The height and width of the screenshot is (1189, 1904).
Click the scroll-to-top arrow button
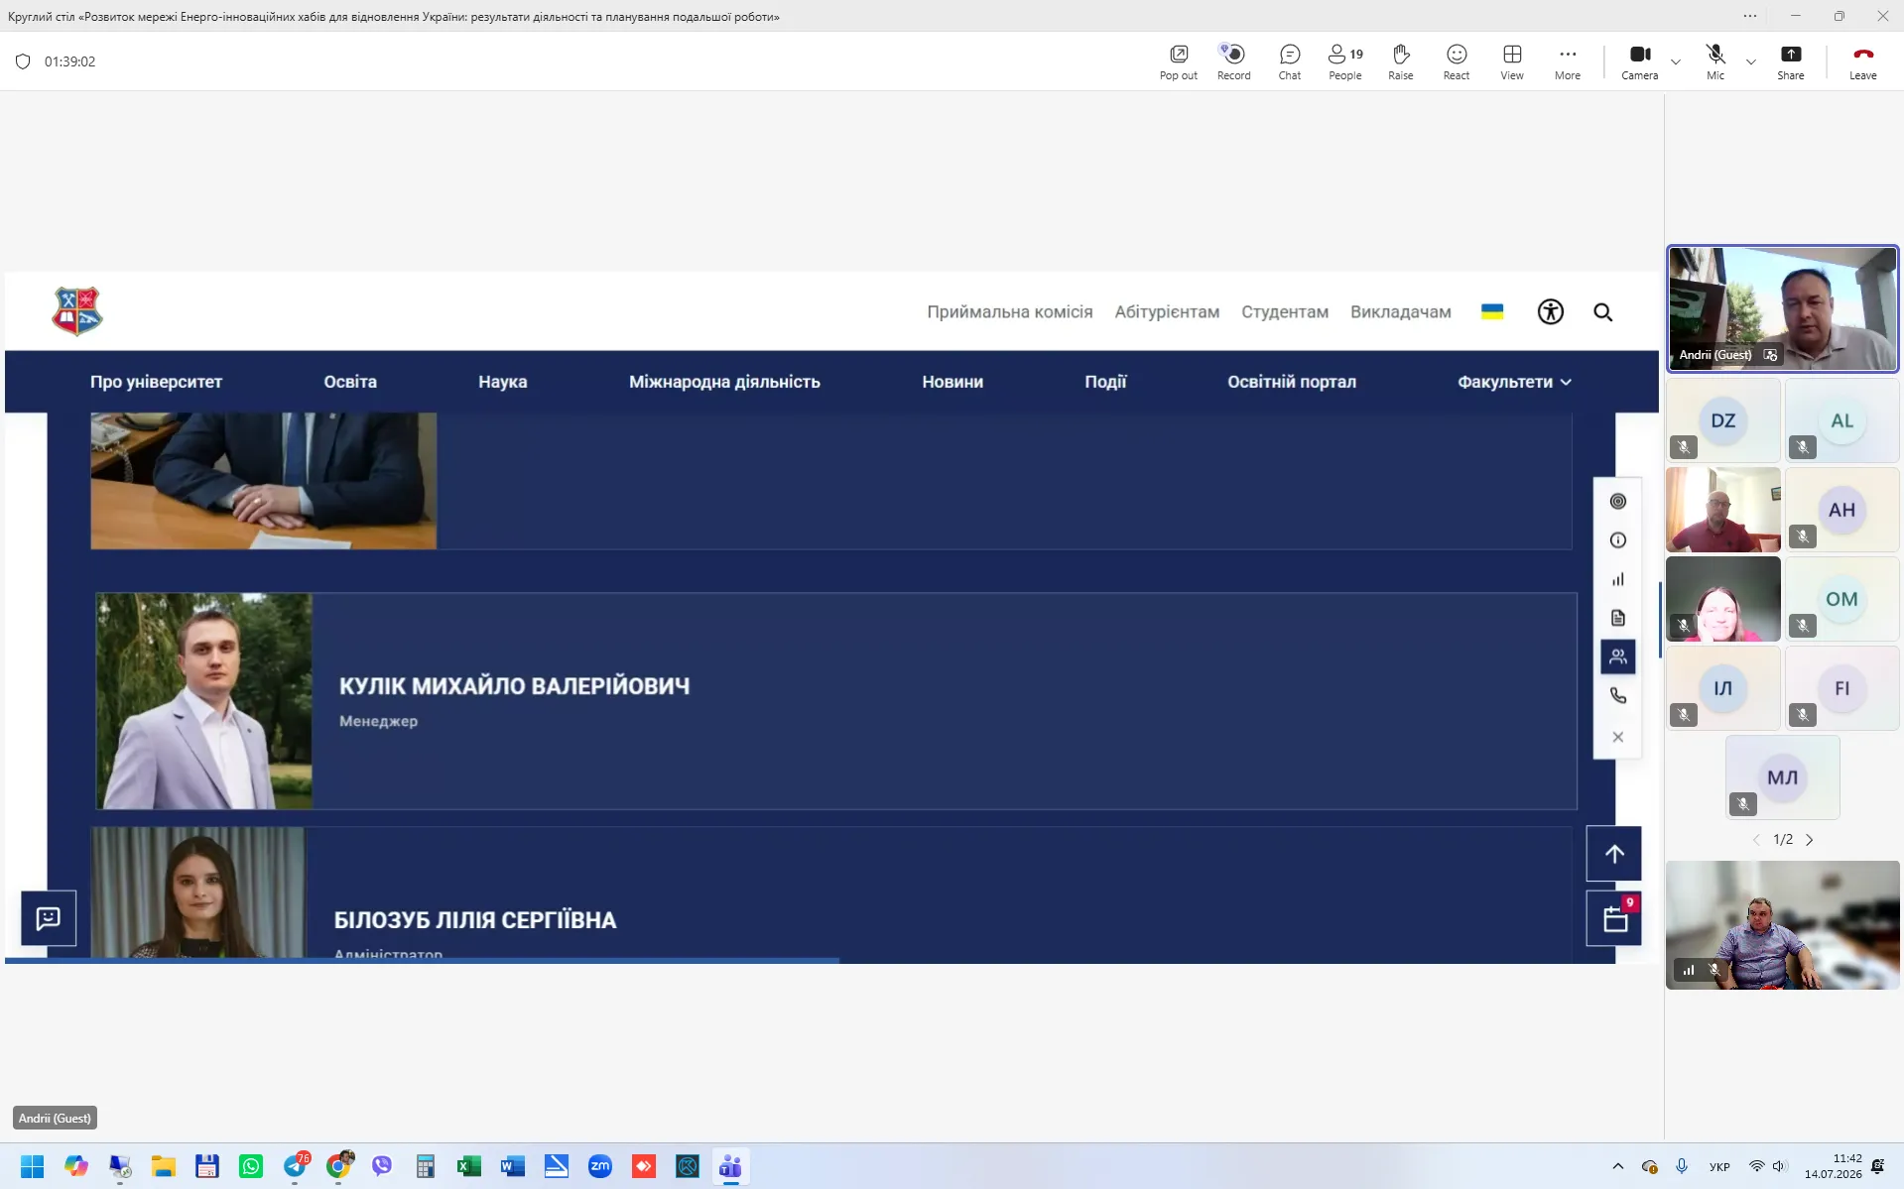pyautogui.click(x=1613, y=854)
